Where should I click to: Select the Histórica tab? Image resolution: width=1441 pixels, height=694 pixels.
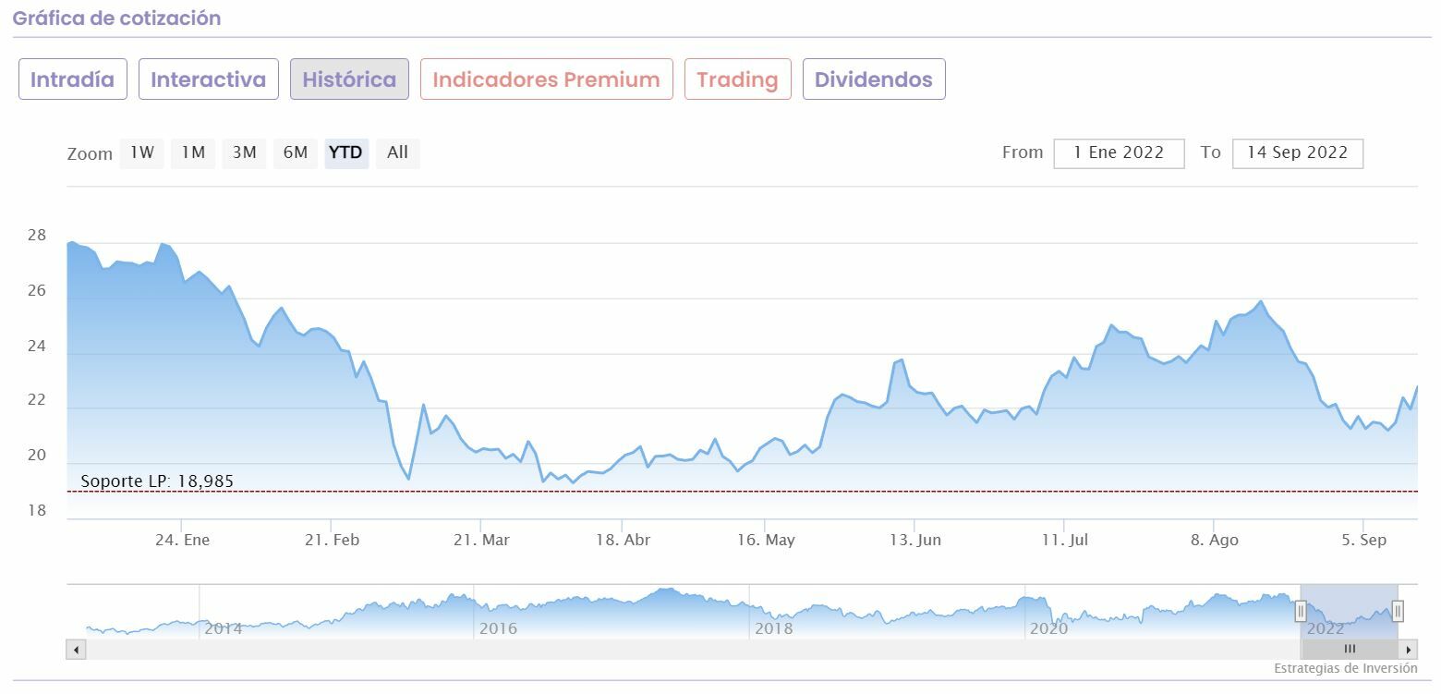[x=349, y=79]
